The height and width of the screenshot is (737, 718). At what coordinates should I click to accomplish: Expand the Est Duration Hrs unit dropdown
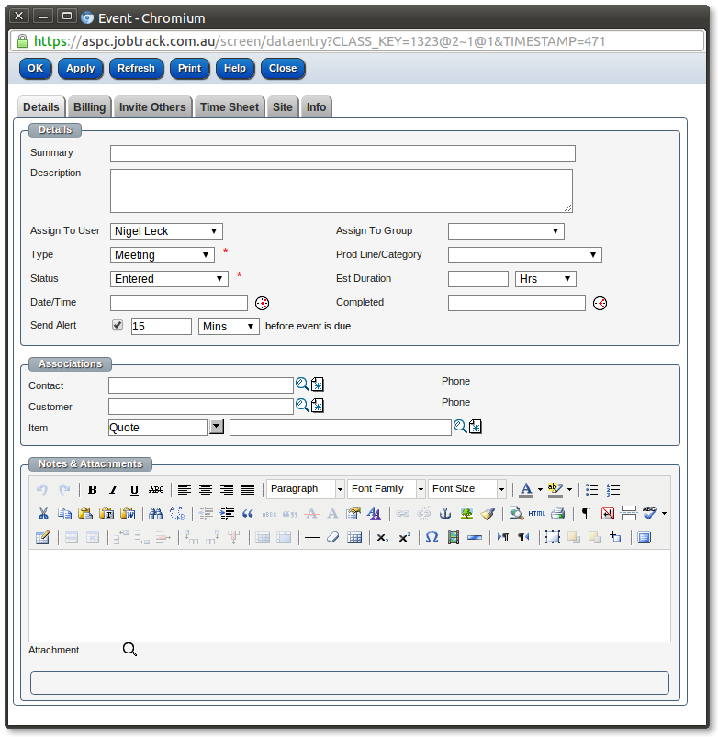pyautogui.click(x=545, y=279)
